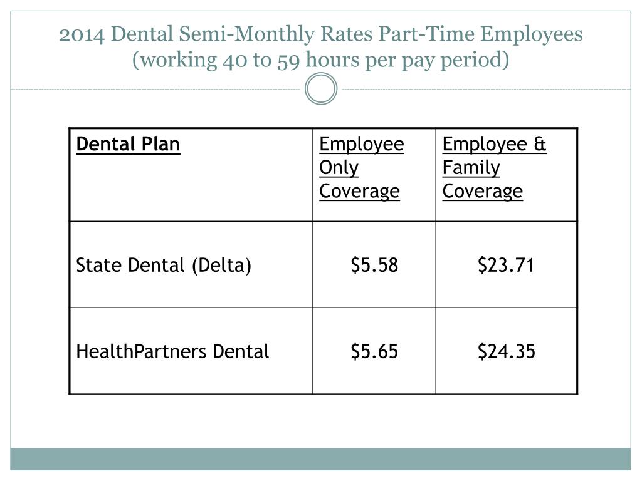642x481 pixels.
Task: Select the Employee & Family Coverage header
Action: pyautogui.click(x=494, y=168)
